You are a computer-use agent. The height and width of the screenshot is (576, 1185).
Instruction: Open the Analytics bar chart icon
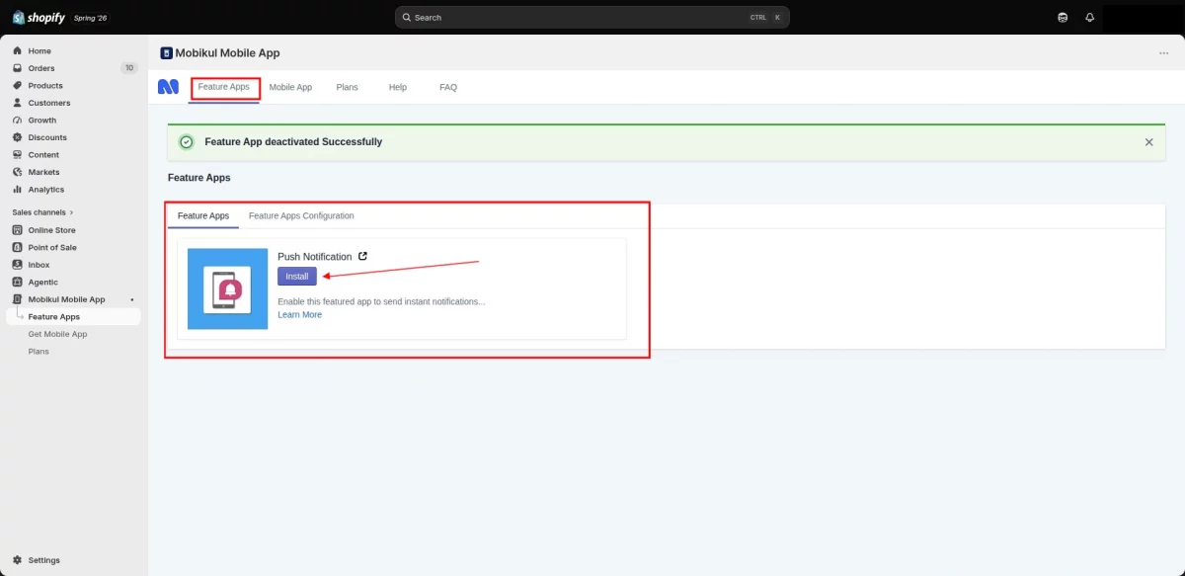(x=18, y=190)
